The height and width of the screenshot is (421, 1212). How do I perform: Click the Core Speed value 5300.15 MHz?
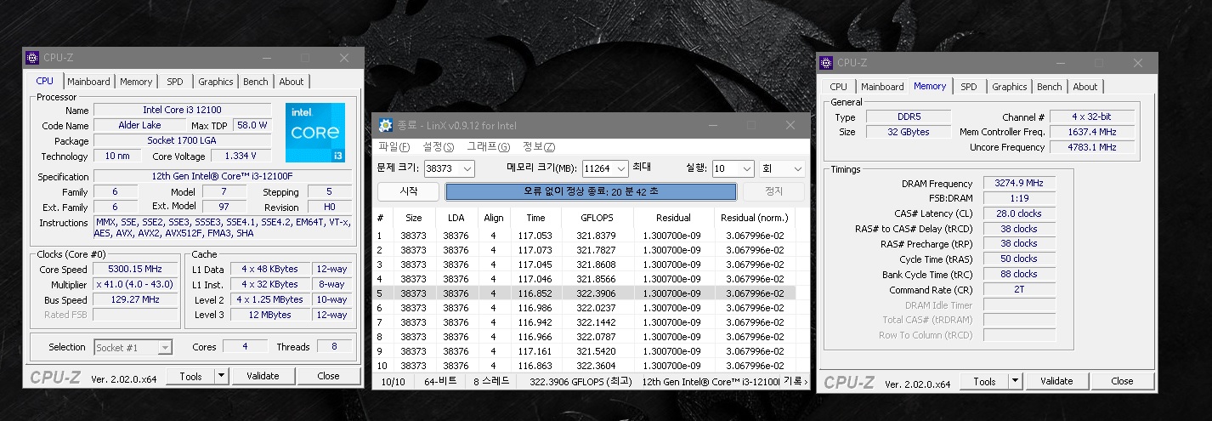[135, 269]
